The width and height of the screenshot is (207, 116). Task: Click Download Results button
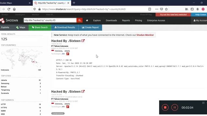click(x=65, y=27)
